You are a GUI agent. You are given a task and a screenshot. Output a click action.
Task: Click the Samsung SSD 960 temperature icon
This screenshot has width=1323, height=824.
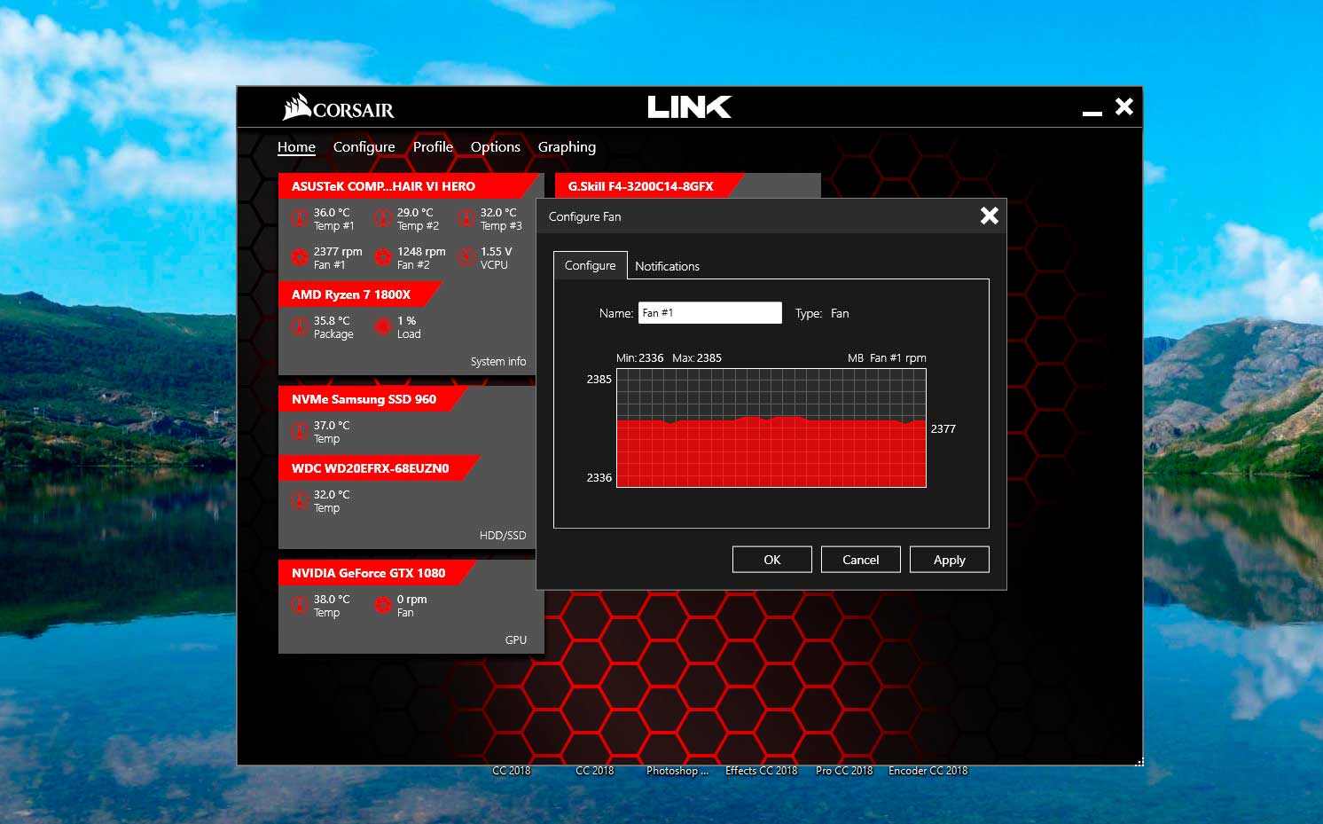click(300, 431)
